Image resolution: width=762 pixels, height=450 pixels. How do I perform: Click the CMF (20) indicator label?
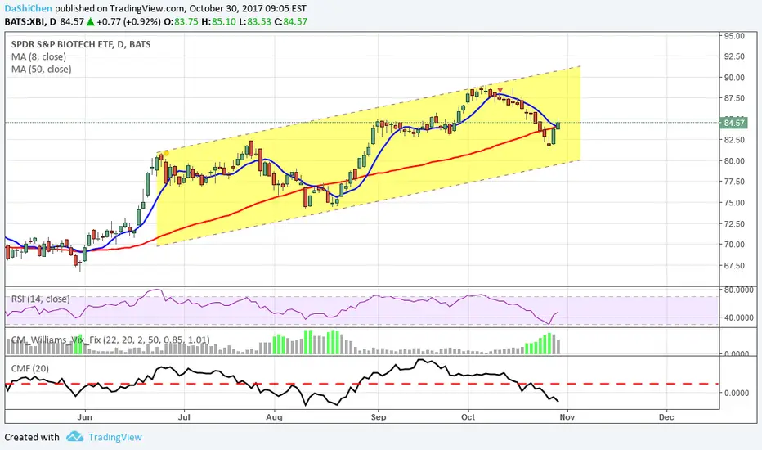[30, 368]
